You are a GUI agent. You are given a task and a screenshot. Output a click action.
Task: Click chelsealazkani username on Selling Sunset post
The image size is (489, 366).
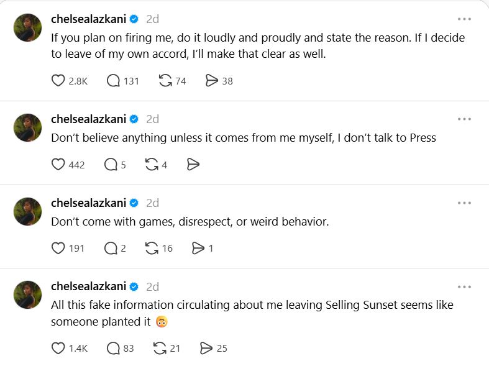pos(88,286)
